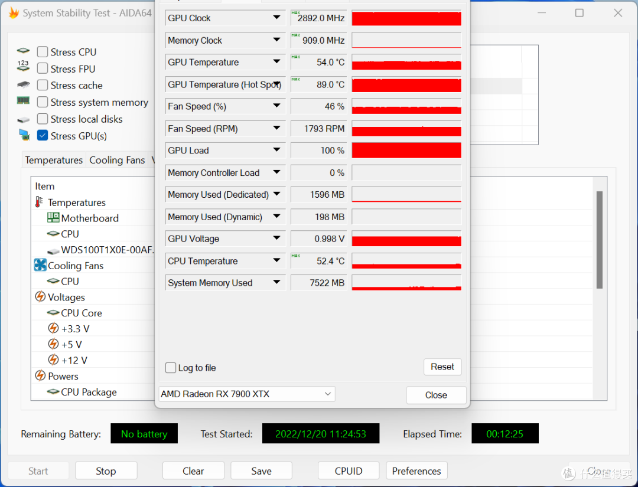The height and width of the screenshot is (487, 638).
Task: Click the Save button
Action: (x=261, y=470)
